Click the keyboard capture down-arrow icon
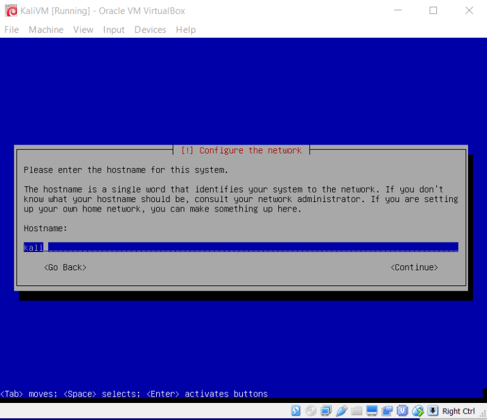The width and height of the screenshot is (487, 420). point(433,411)
